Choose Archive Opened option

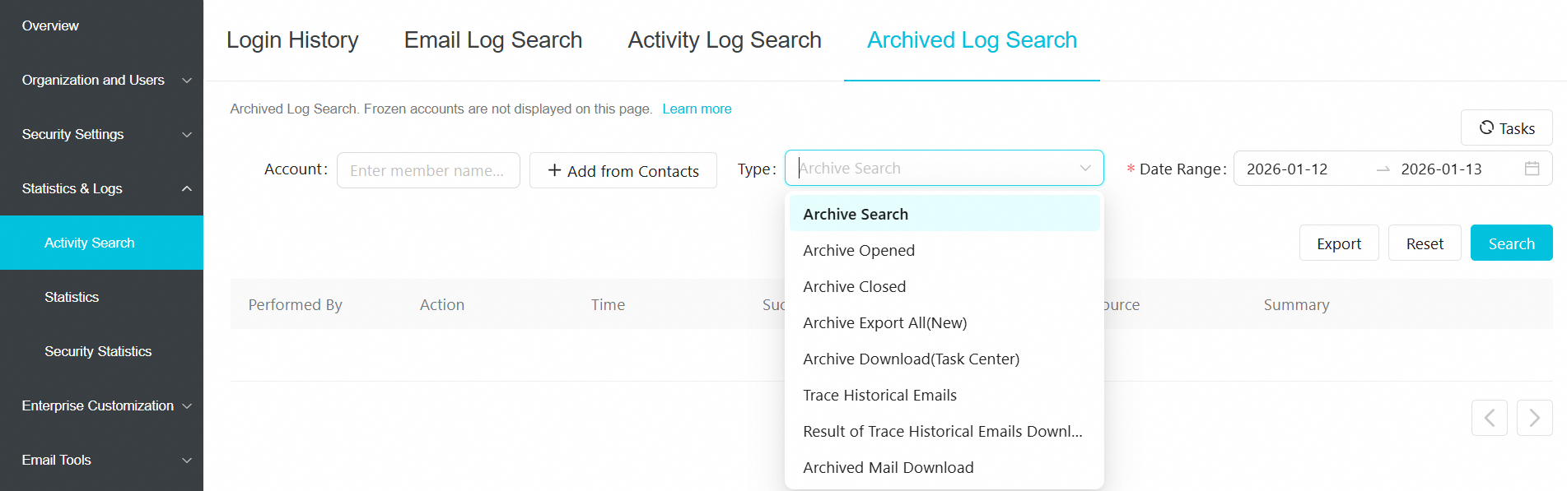[944, 250]
